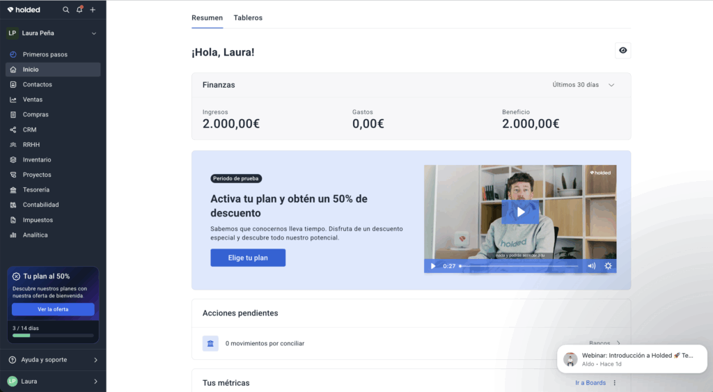This screenshot has width=713, height=392.
Task: Go to Contactos in sidebar
Action: coord(53,84)
